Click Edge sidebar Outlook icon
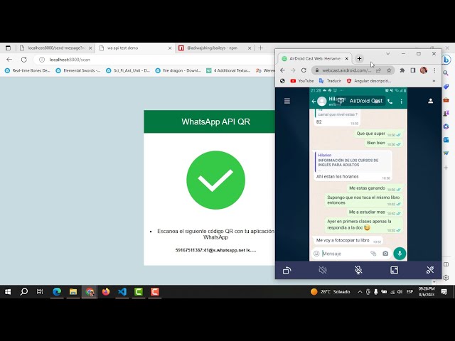 pos(446,140)
